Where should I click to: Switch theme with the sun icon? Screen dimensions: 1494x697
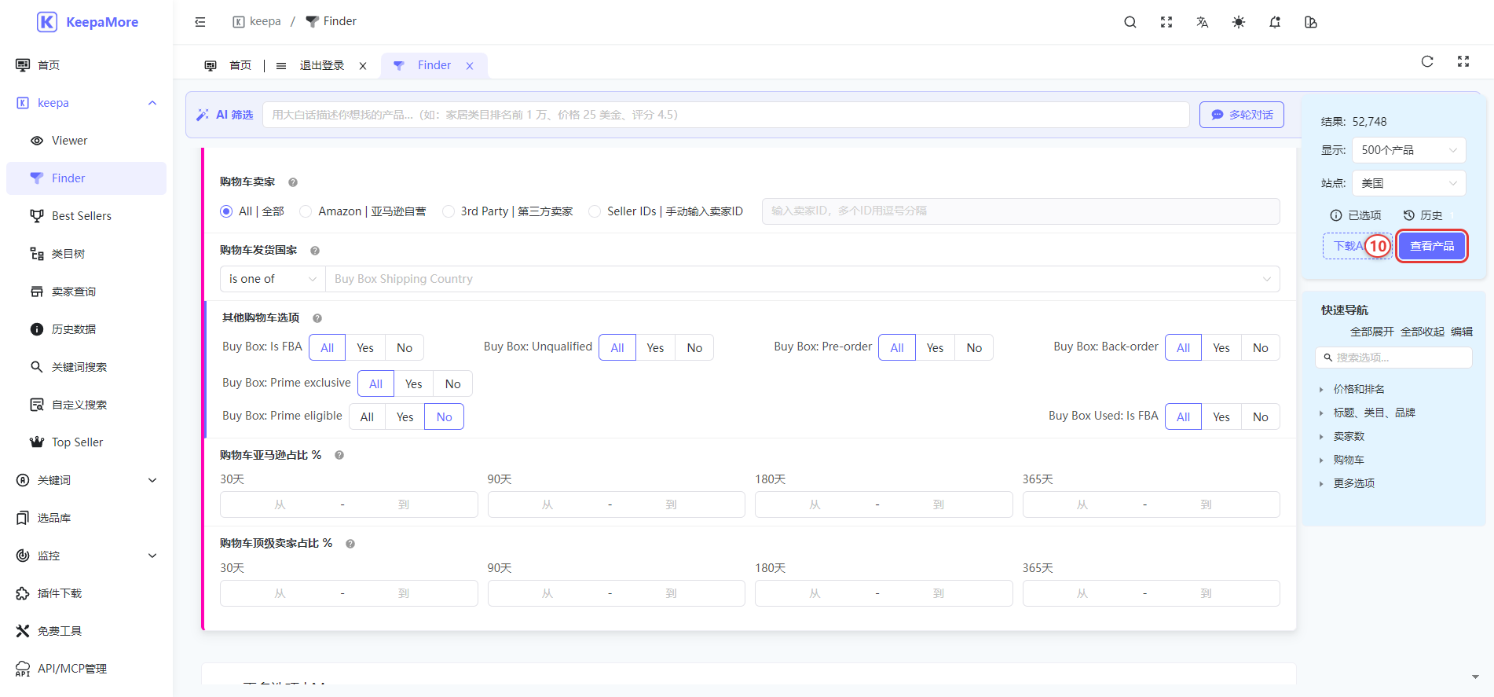pyautogui.click(x=1239, y=22)
